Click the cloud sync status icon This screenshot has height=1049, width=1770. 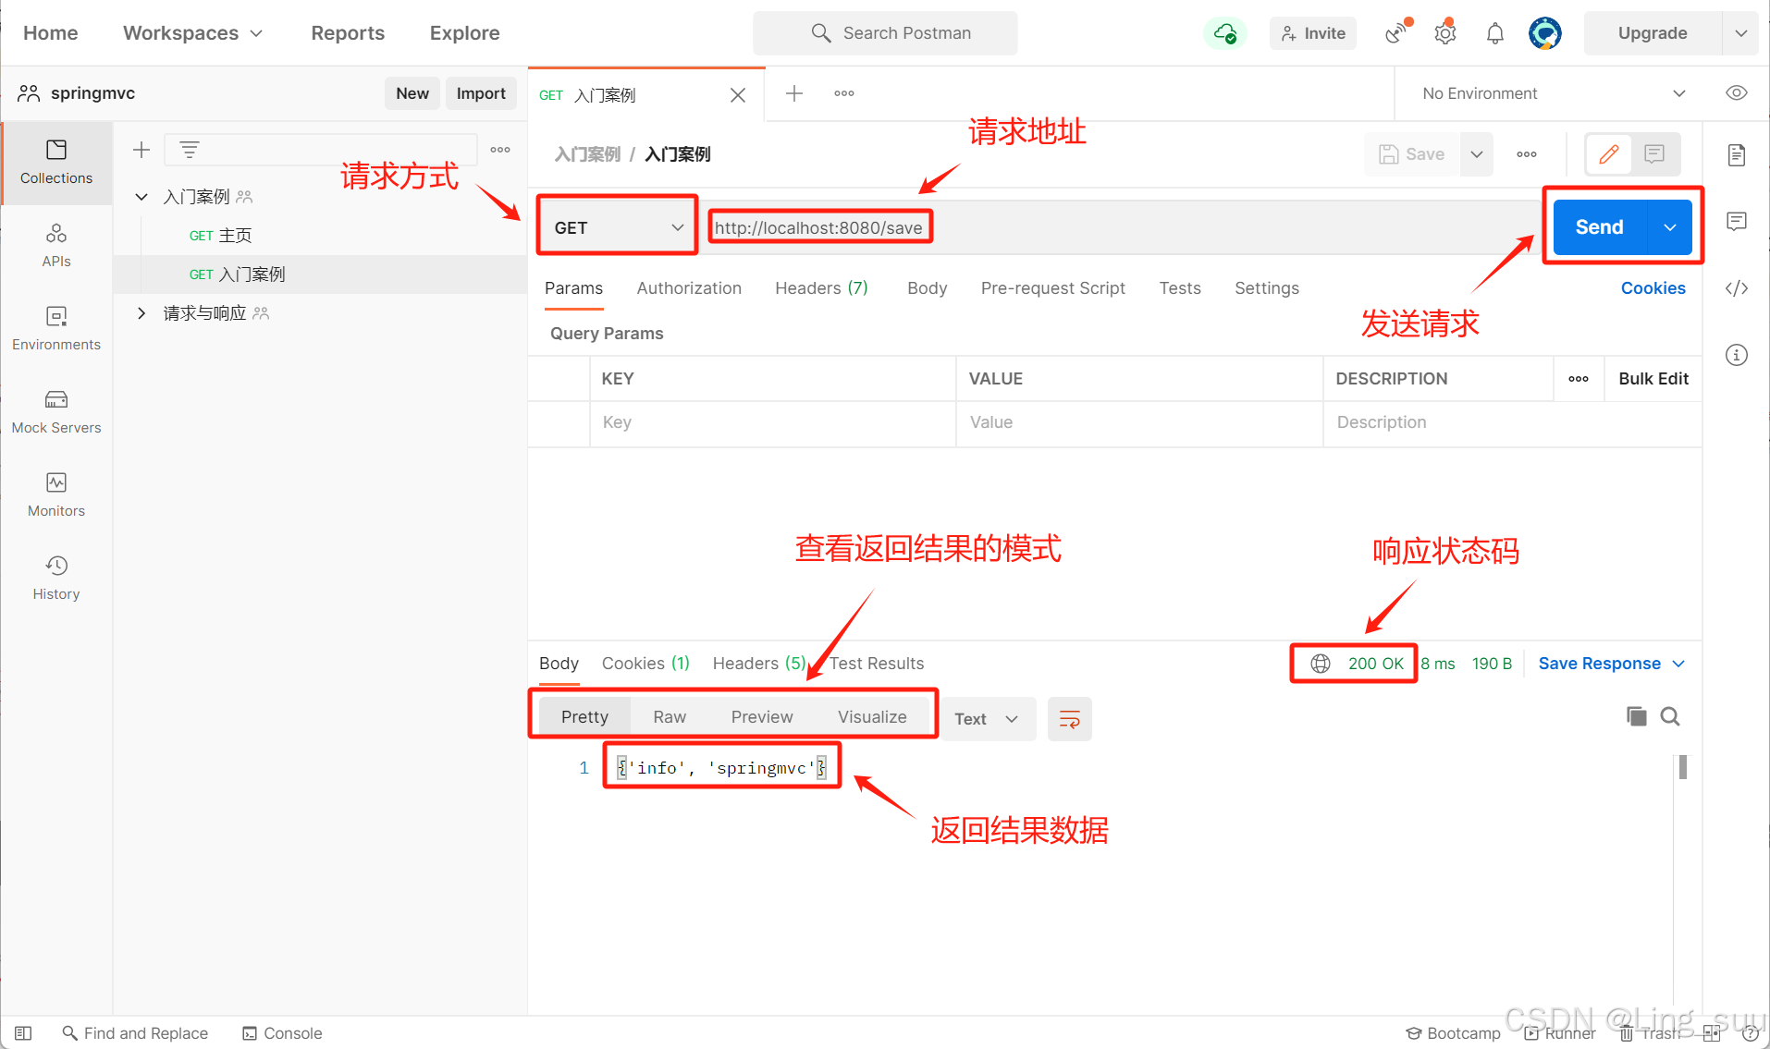(x=1224, y=33)
